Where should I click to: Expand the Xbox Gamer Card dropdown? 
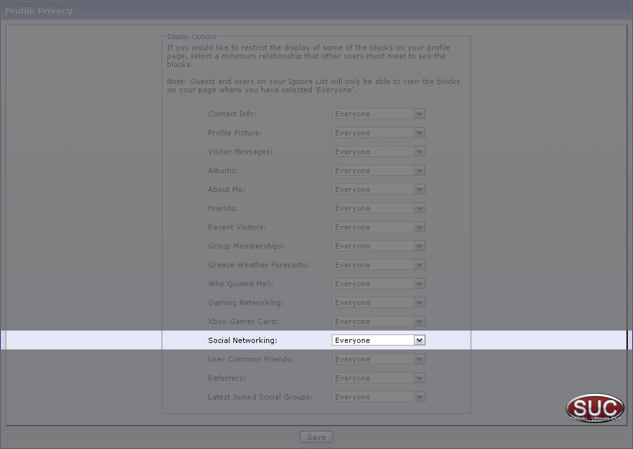tap(378, 321)
